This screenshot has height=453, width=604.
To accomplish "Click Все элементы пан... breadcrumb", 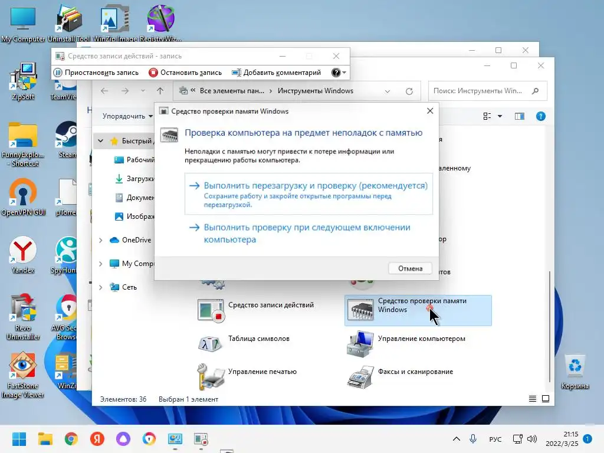I will point(232,91).
